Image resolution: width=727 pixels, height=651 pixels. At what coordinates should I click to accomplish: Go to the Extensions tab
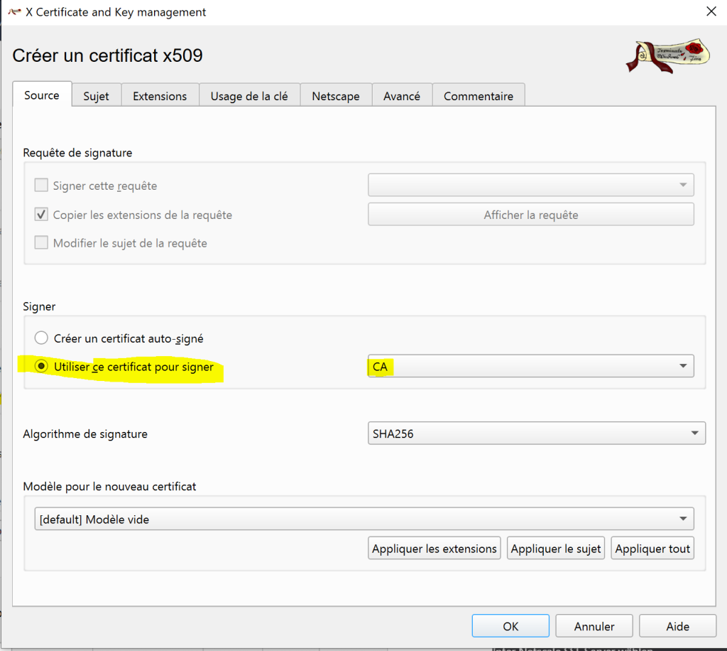pyautogui.click(x=160, y=96)
